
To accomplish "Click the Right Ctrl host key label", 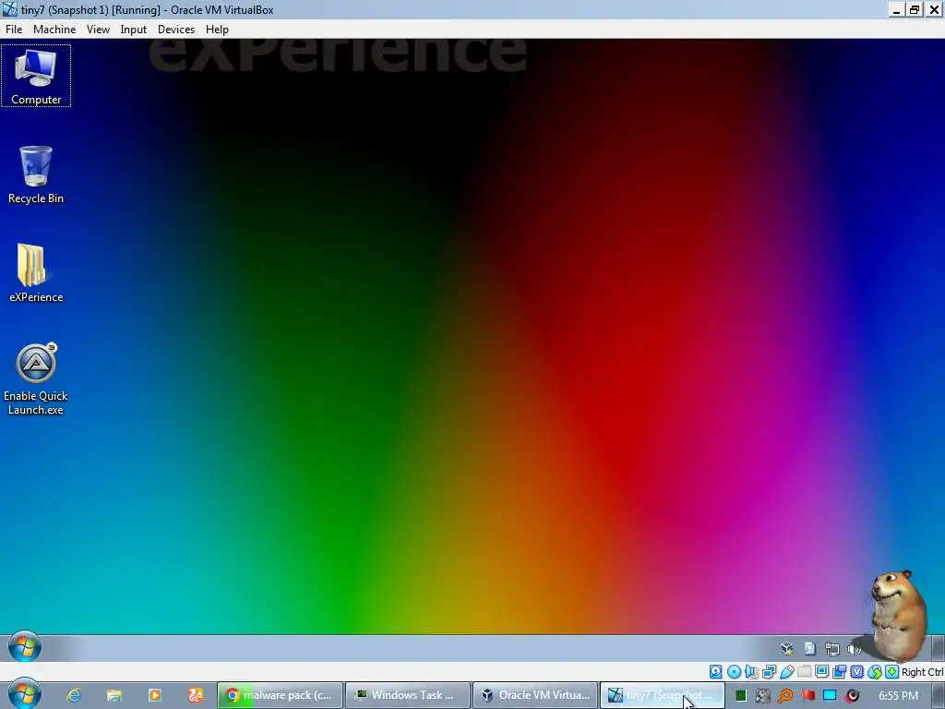I will [x=923, y=672].
